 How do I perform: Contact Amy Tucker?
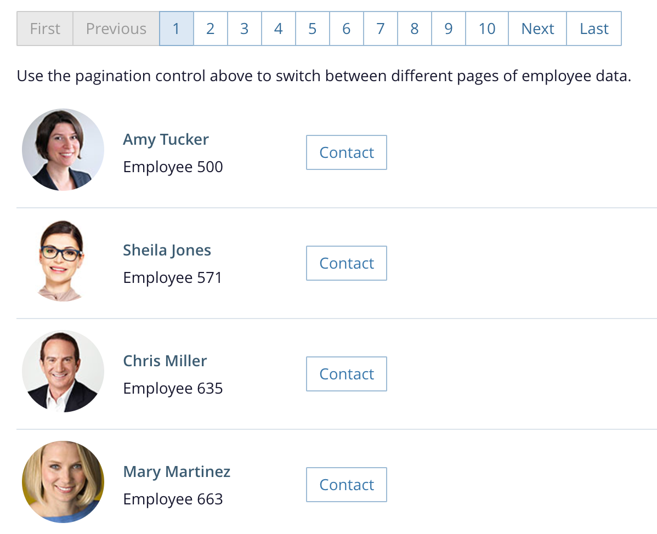[347, 152]
